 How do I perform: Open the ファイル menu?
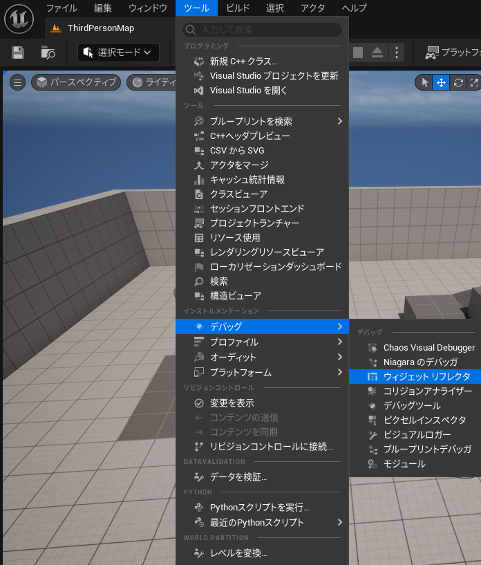62,8
